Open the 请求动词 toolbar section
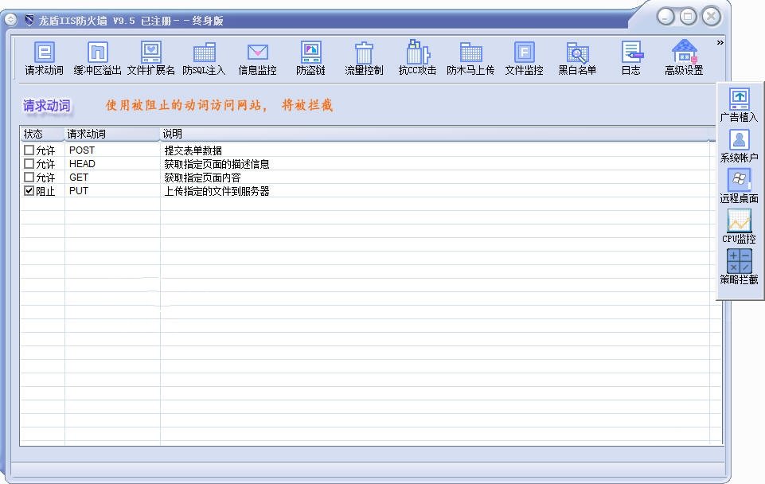765x484 pixels. pyautogui.click(x=44, y=58)
